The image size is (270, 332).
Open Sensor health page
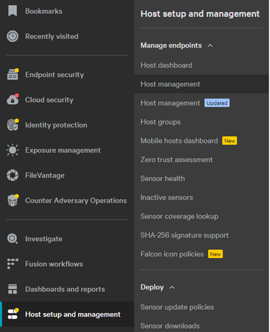[163, 178]
